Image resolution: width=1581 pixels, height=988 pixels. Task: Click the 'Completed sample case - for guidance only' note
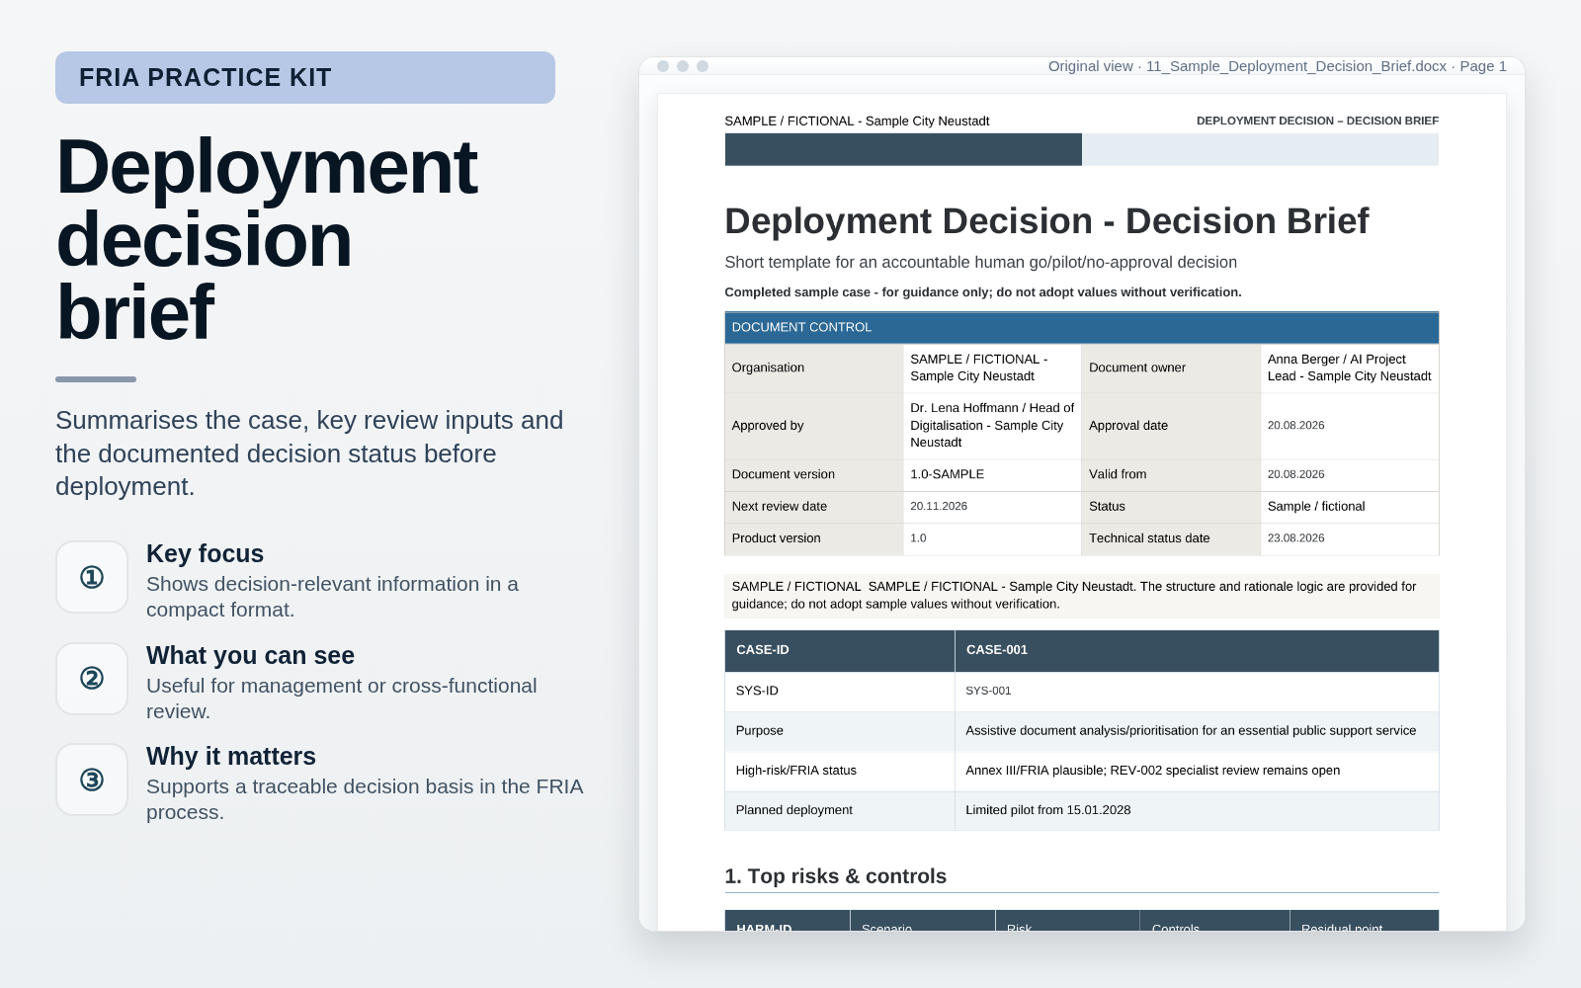tap(983, 292)
